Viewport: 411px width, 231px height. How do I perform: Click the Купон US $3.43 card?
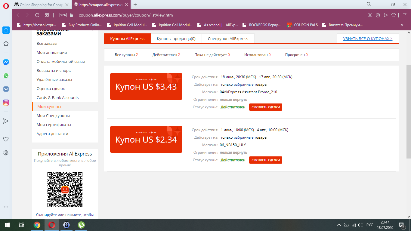point(146,86)
